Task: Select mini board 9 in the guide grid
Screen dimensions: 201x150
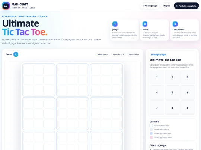Action: (x=188, y=108)
